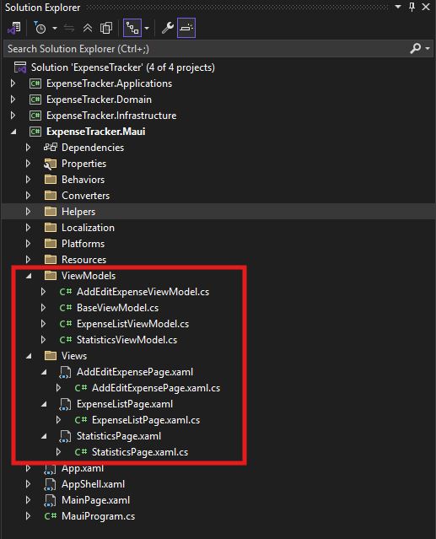This screenshot has height=539, width=436.
Task: Click the Collapse All toolbar icon
Action: point(88,28)
